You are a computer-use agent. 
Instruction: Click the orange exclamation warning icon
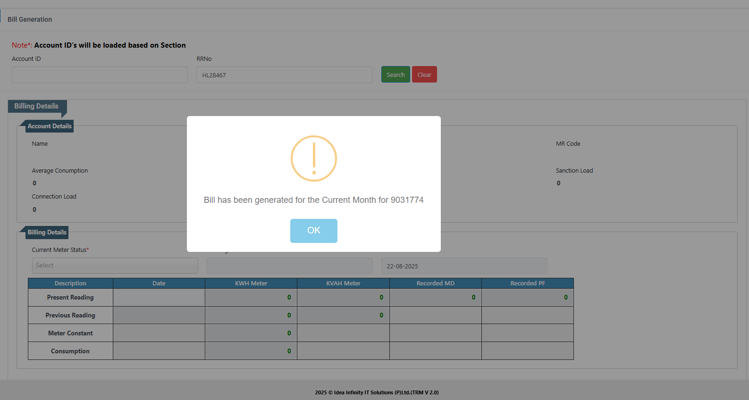314,158
